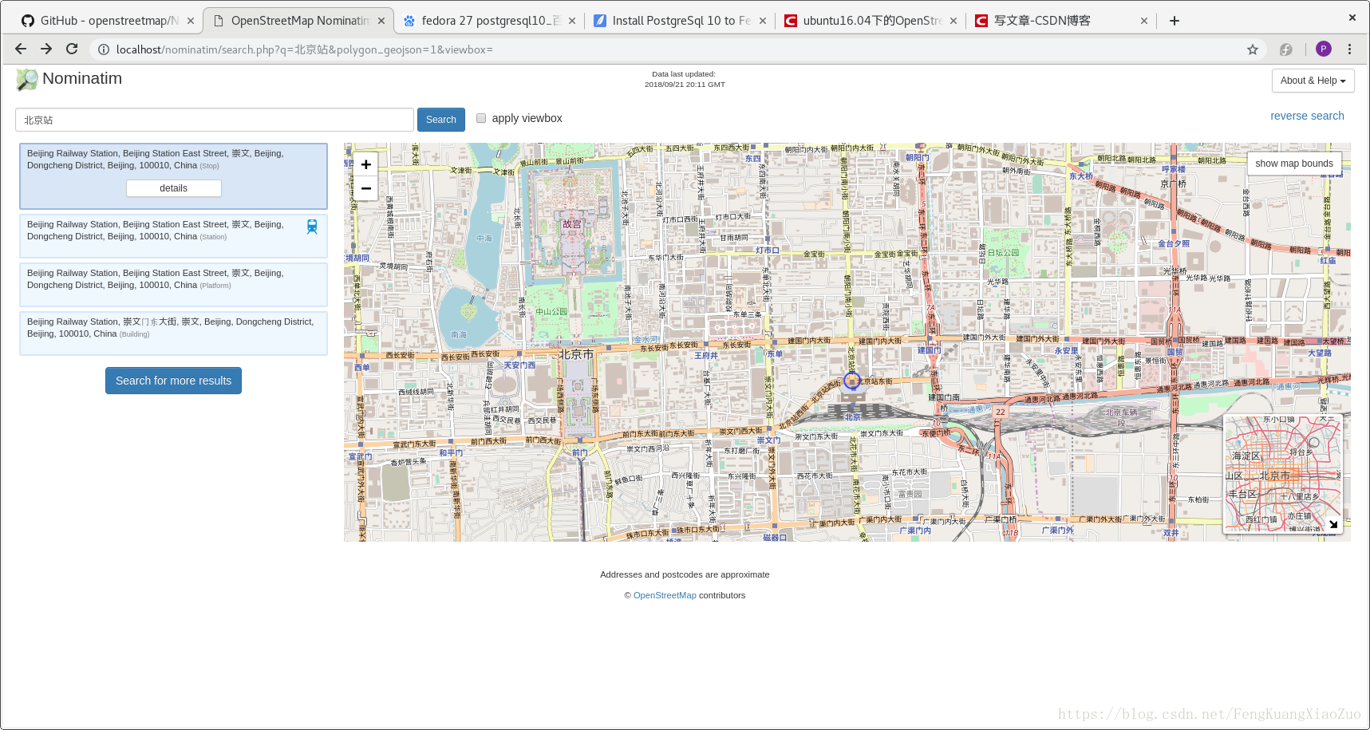Click the overview minimap thumbnail
This screenshot has width=1370, height=730.
(x=1283, y=474)
